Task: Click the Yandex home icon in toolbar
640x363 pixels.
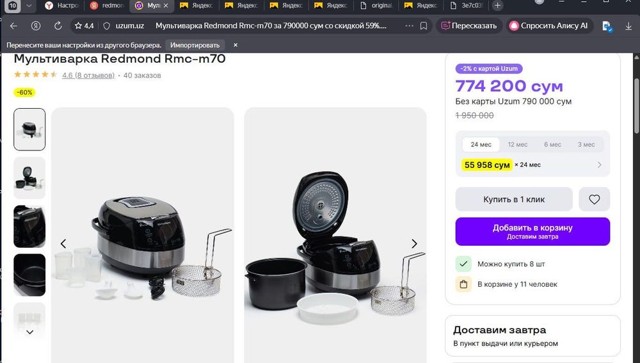Action: click(x=36, y=26)
